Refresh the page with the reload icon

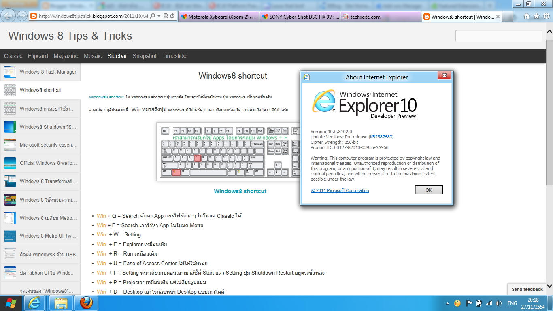[172, 16]
